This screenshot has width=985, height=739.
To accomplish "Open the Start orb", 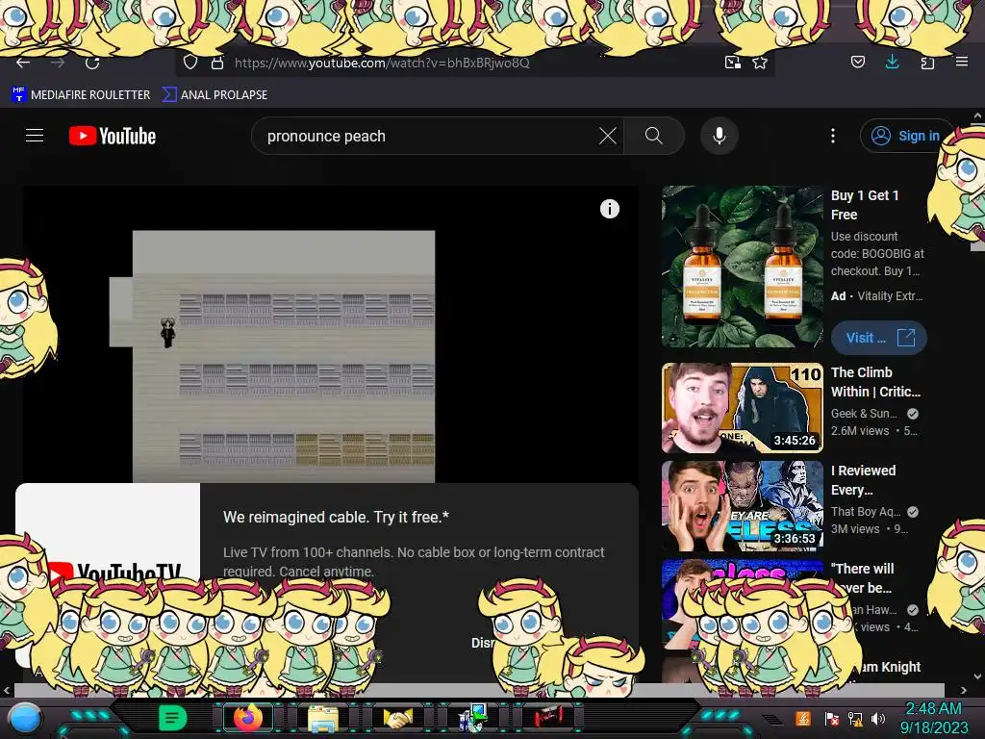I will pyautogui.click(x=25, y=718).
